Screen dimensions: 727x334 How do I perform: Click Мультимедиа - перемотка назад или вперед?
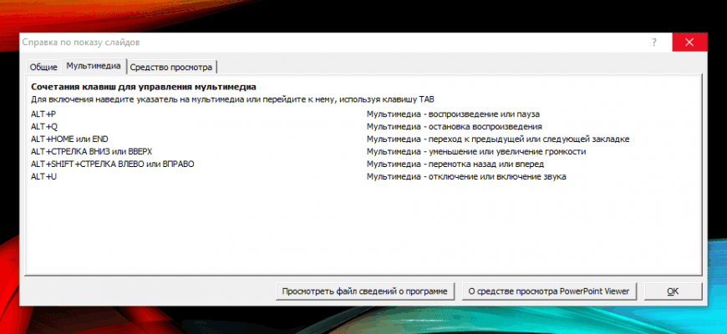pyautogui.click(x=455, y=164)
